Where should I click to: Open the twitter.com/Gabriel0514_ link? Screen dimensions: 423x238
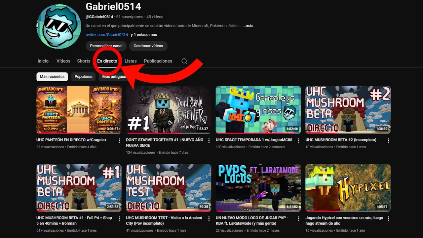(x=107, y=35)
